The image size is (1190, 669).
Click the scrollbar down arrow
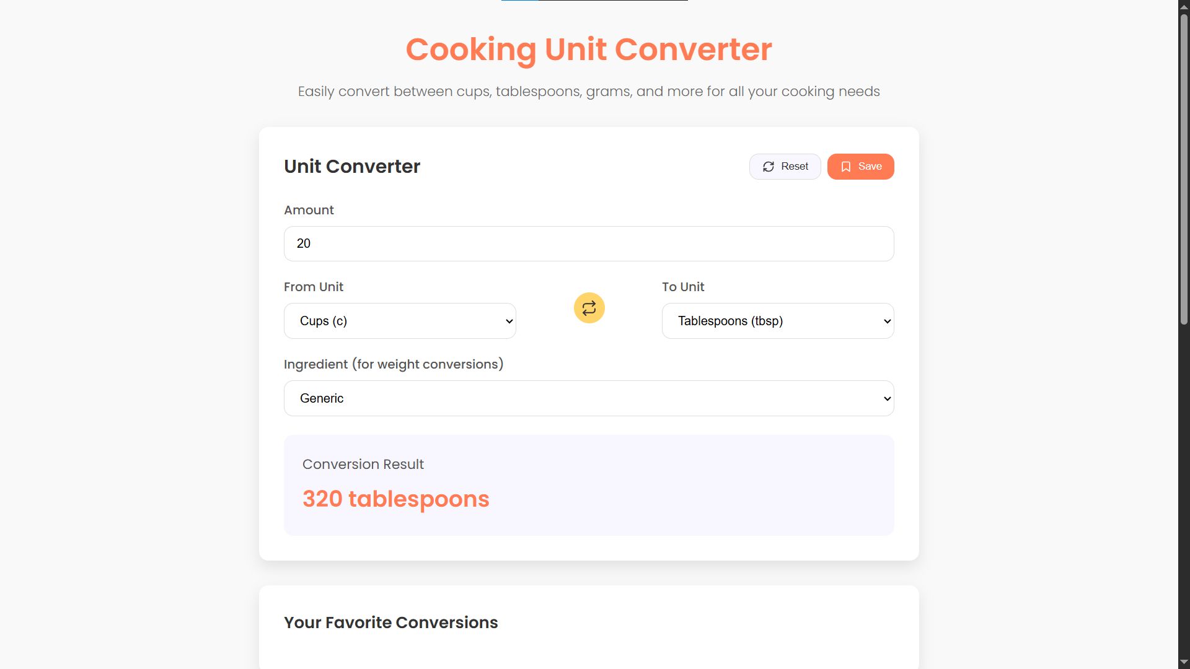pyautogui.click(x=1184, y=663)
